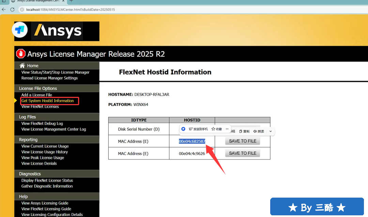The height and width of the screenshot is (217, 368).
Task: Click the Ansys logo banner
Action: tap(57, 31)
